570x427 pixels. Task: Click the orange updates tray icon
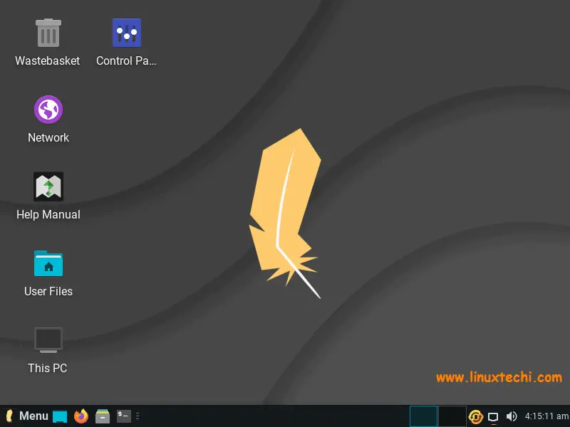(x=475, y=416)
